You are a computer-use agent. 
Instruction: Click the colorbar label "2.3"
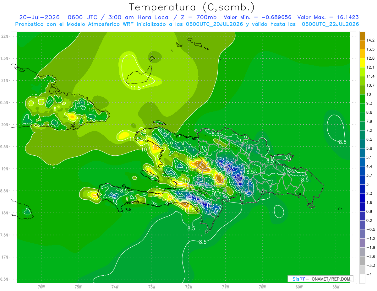tap(369, 193)
